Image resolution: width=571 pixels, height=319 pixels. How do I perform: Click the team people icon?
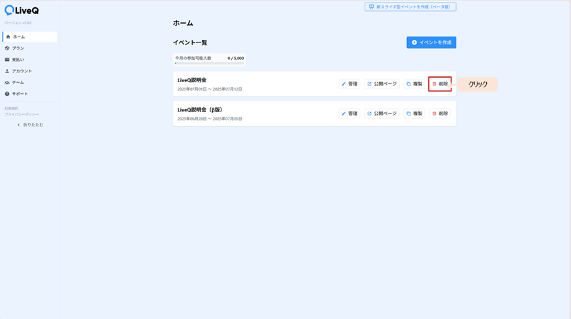click(x=7, y=83)
